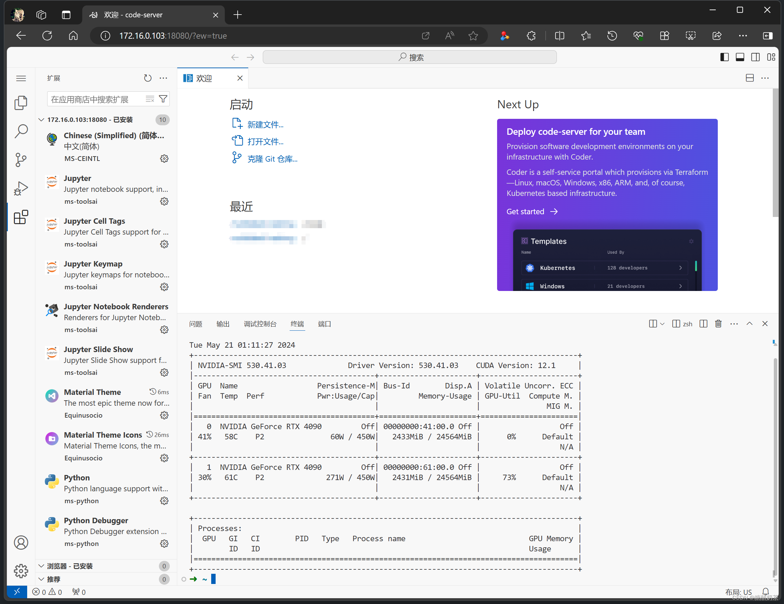
Task: Open a new browser tab
Action: pyautogui.click(x=238, y=15)
